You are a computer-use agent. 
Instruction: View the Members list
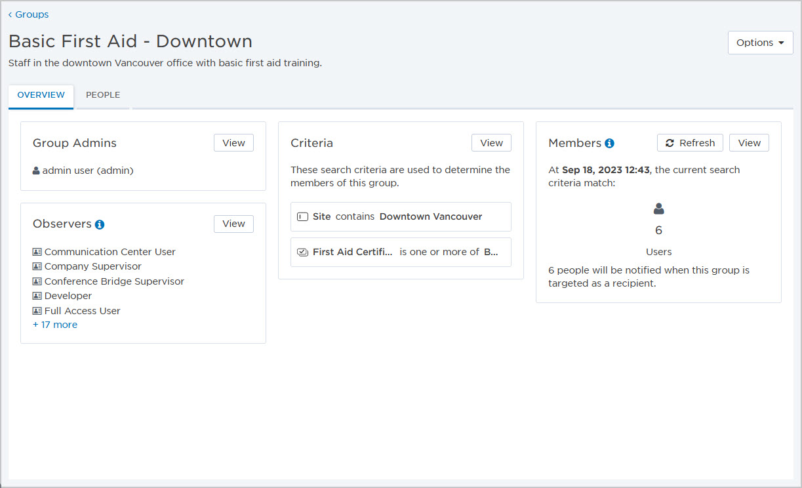coord(749,143)
